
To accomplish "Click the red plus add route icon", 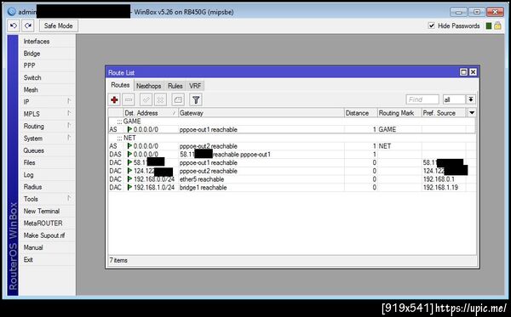I will tap(114, 99).
